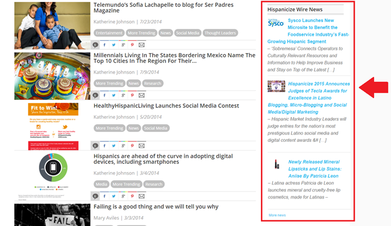Open the Fit to Win contest thumbnail

pyautogui.click(x=53, y=126)
